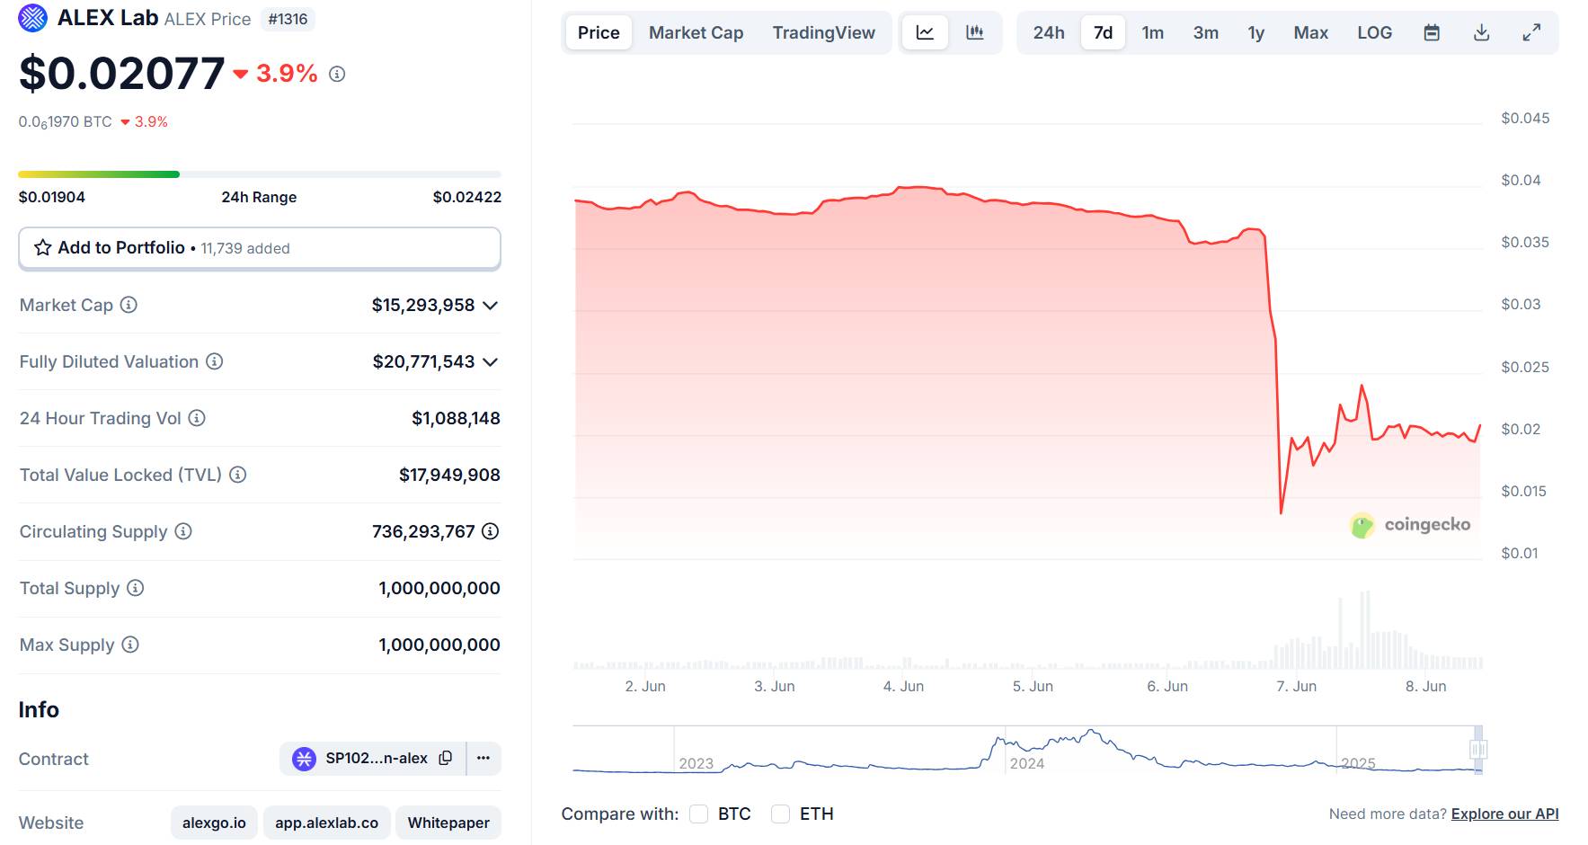Click the ALEX Lab token logo icon
The height and width of the screenshot is (845, 1588).
32,18
